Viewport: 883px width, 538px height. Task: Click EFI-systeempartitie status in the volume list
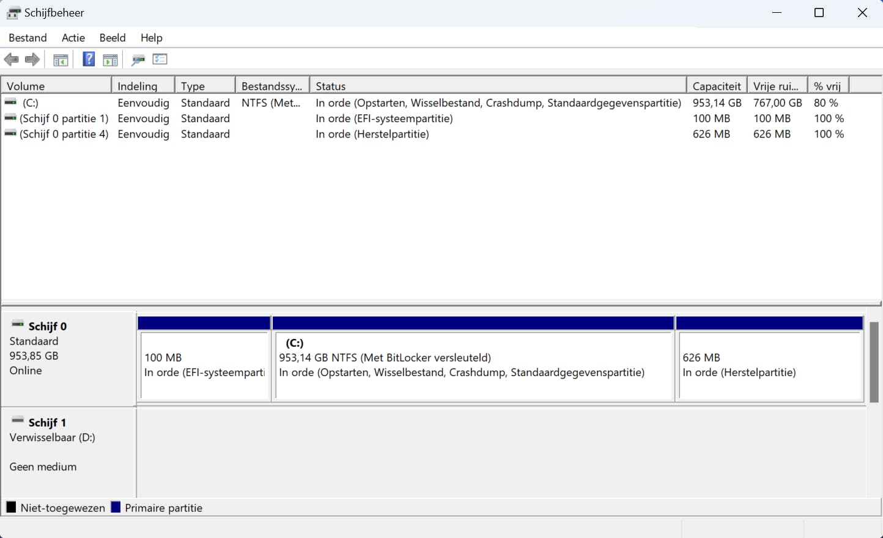coord(384,118)
